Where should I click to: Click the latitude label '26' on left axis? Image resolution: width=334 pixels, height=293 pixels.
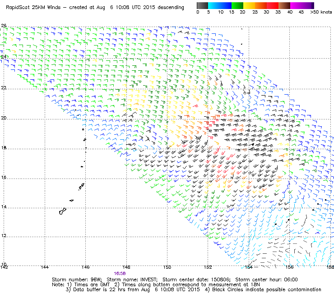pyautogui.click(x=4, y=26)
